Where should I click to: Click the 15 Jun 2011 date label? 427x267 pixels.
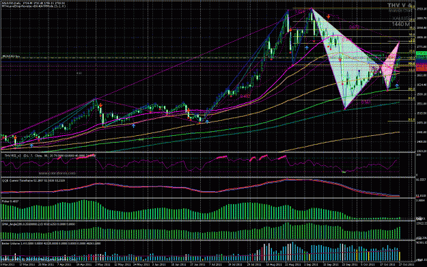(x=178, y=264)
